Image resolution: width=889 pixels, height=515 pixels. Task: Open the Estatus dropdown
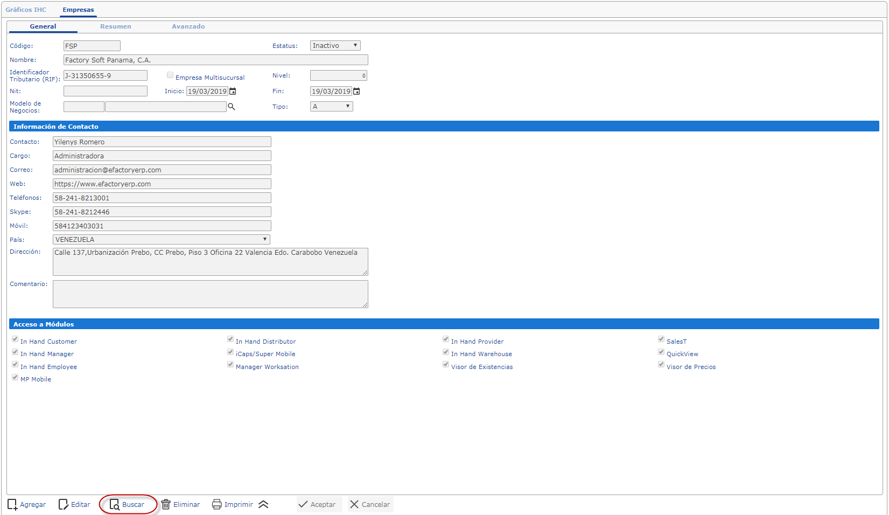coord(335,46)
